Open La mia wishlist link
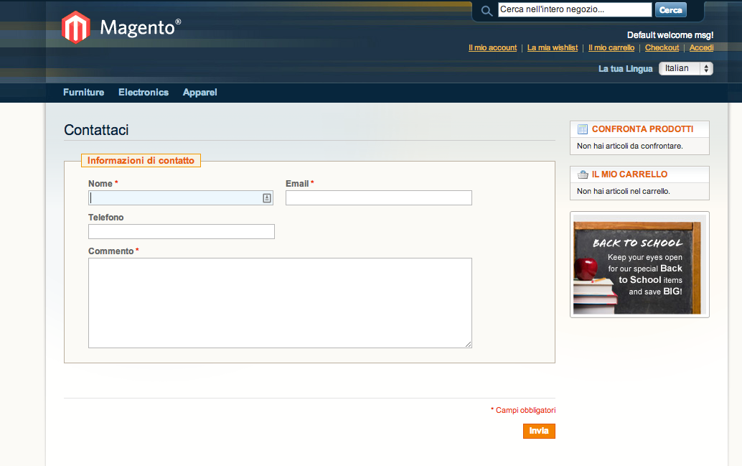Viewport: 742px width, 466px height. tap(553, 48)
